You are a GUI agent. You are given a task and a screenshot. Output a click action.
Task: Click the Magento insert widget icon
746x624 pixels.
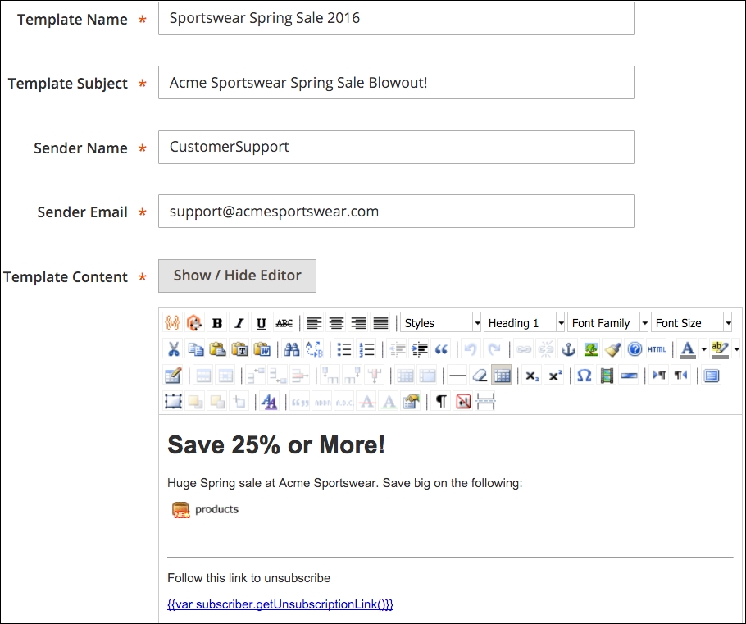194,322
